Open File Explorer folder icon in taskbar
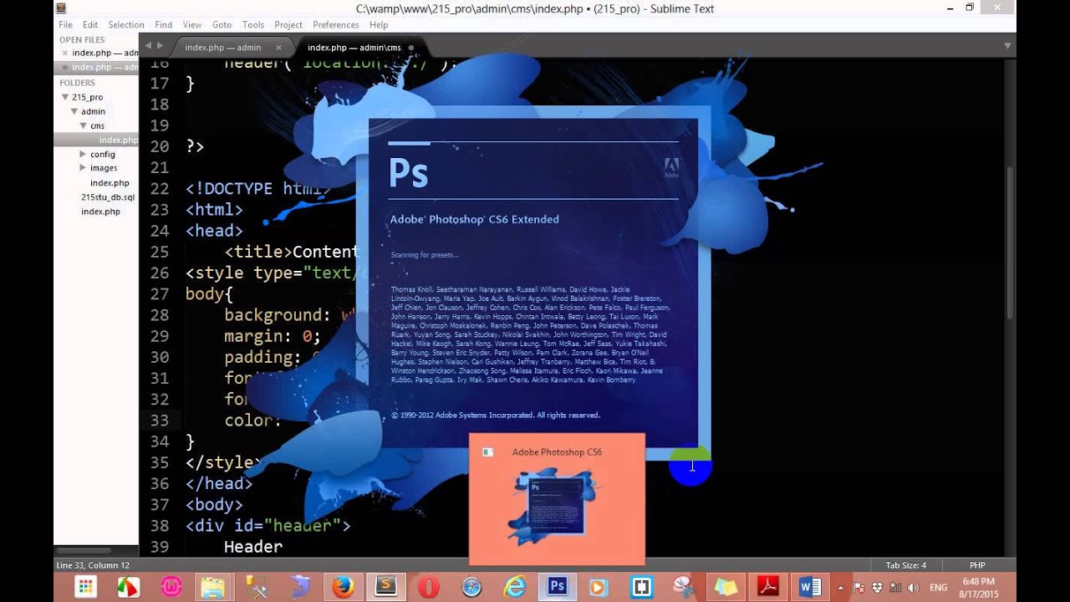The height and width of the screenshot is (602, 1070). click(x=213, y=587)
